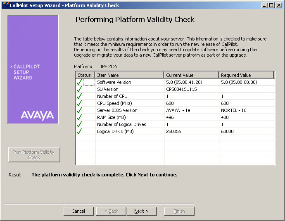
Task: Click the current CPU Speed value 600
Action: click(x=170, y=103)
